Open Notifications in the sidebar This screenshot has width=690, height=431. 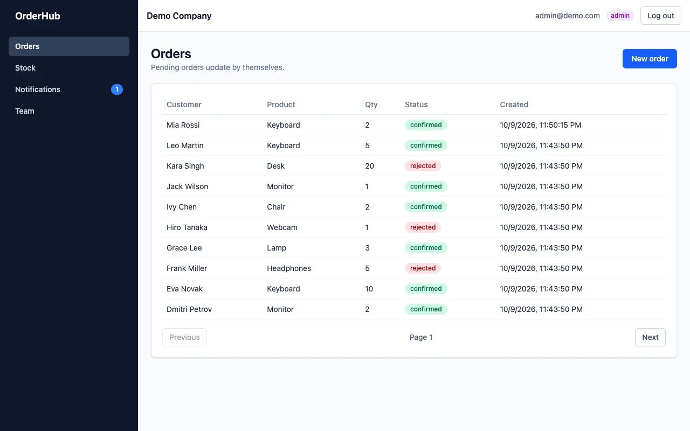[x=69, y=89]
